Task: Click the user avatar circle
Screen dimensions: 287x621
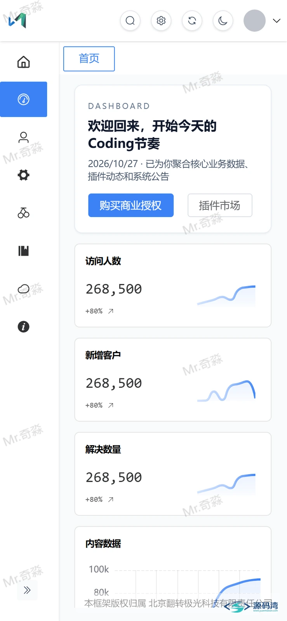Action: [x=254, y=21]
